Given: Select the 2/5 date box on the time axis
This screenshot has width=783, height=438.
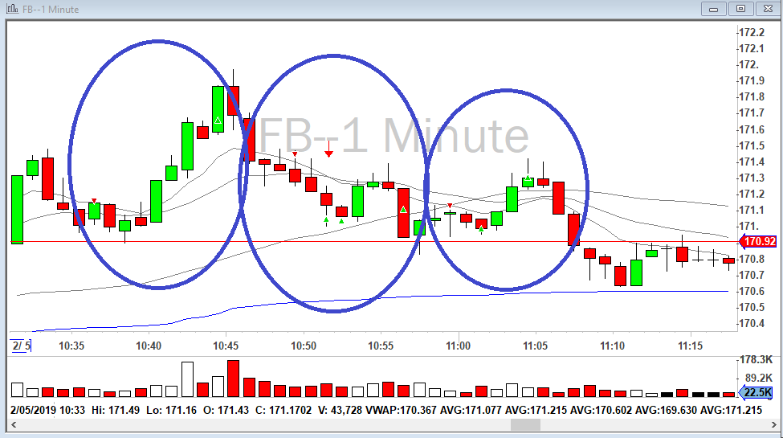Looking at the screenshot, I should coord(19,346).
